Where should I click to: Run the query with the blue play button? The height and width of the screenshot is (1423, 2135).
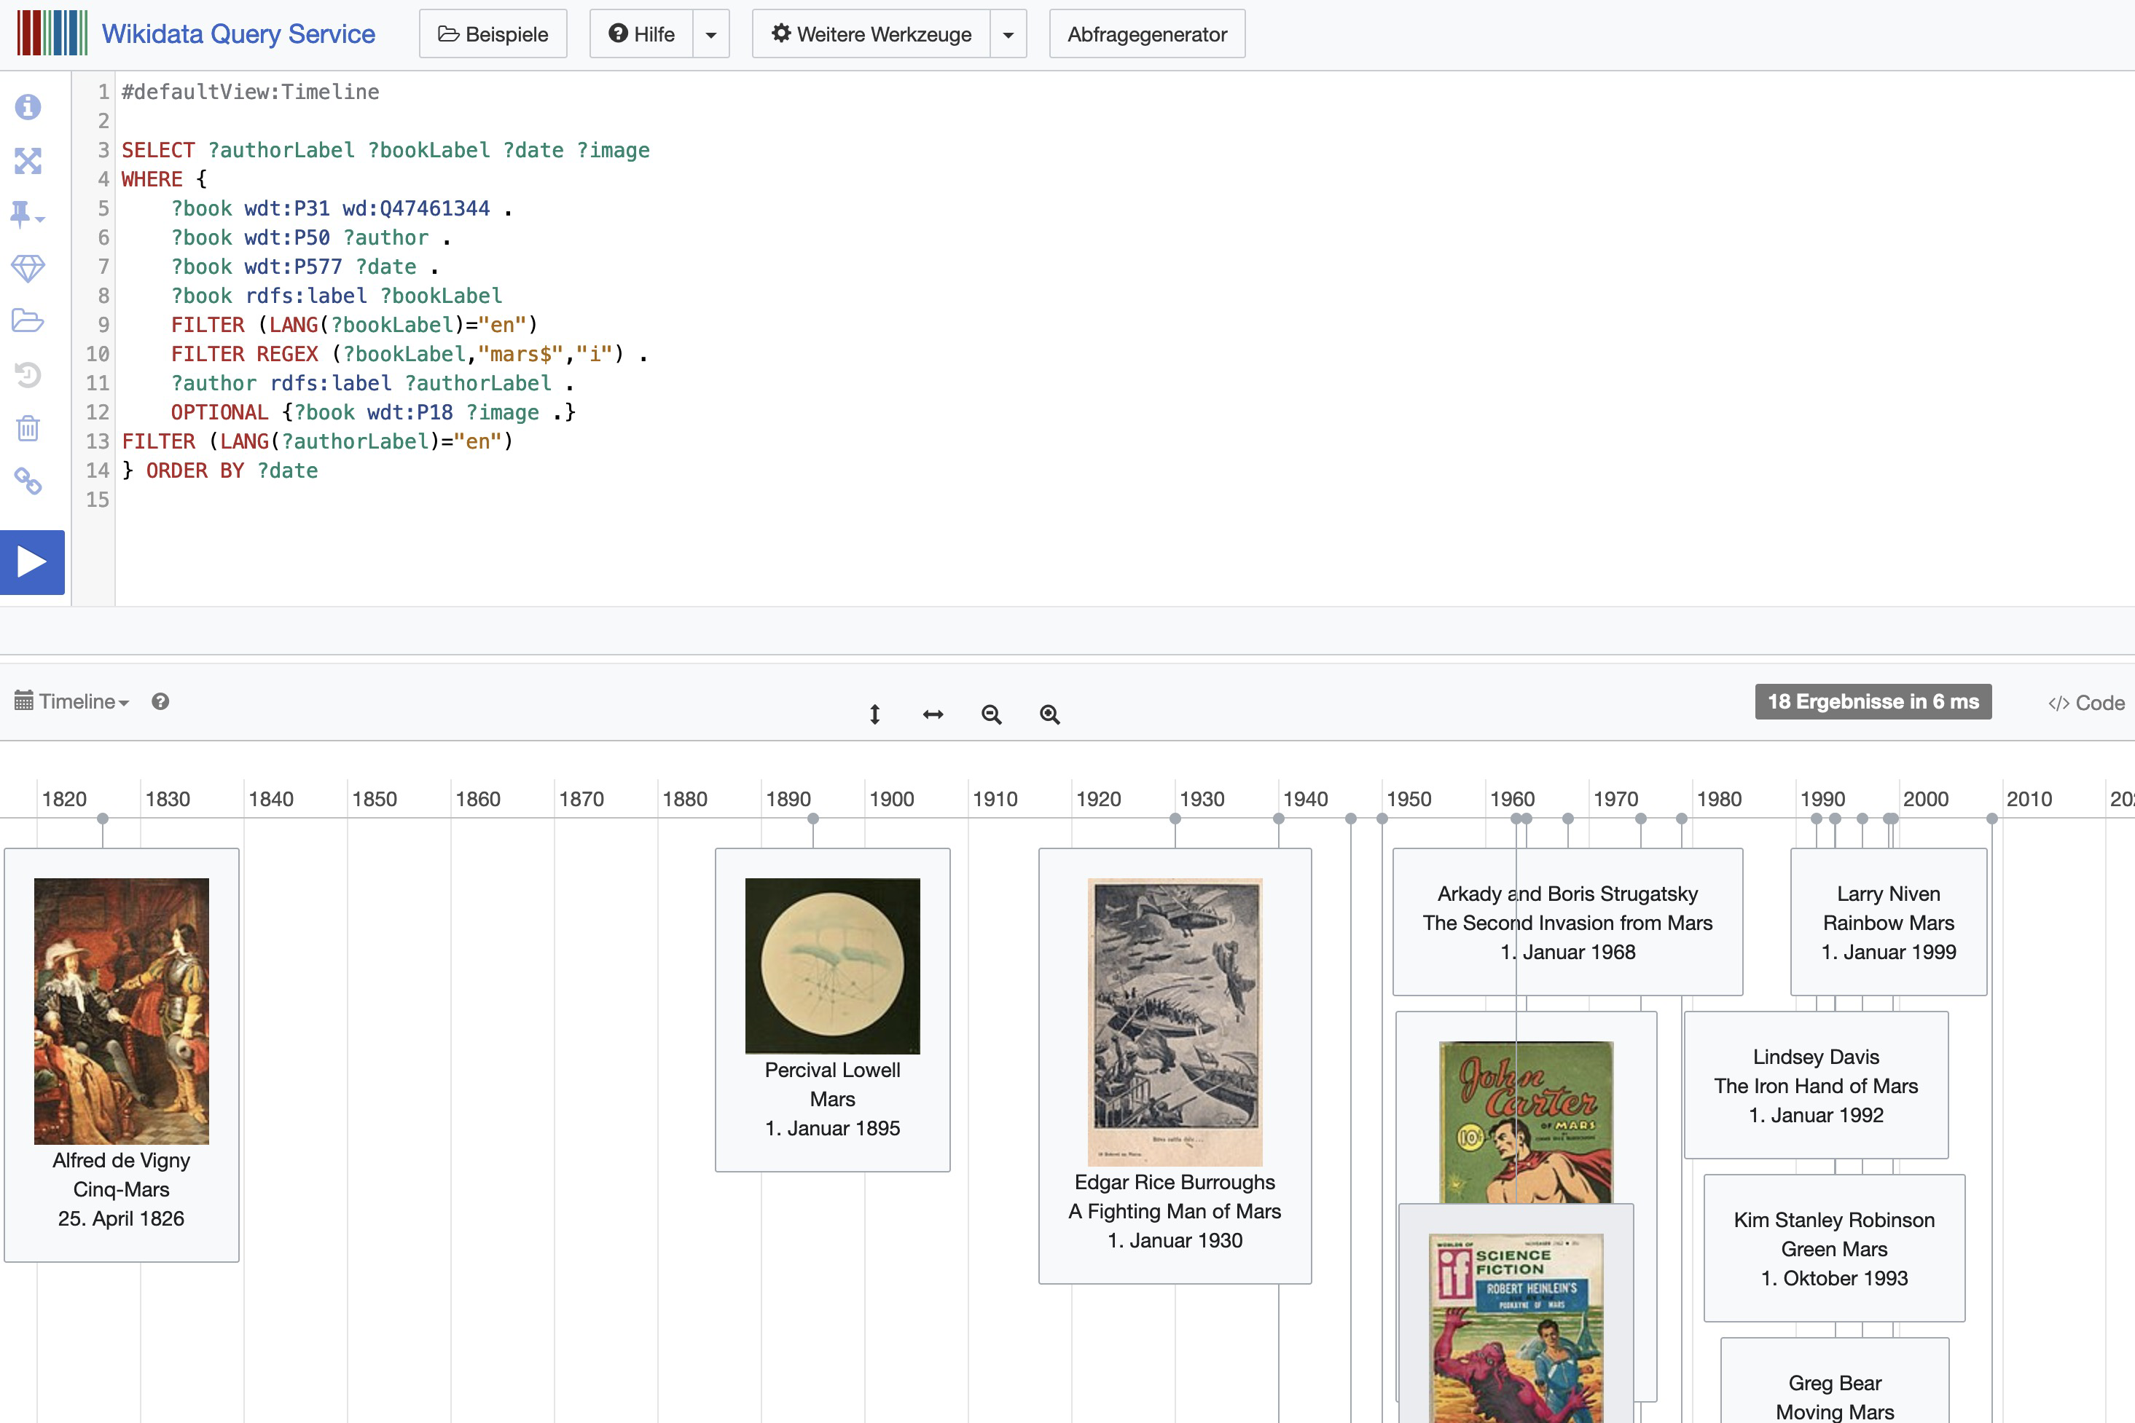tap(32, 561)
